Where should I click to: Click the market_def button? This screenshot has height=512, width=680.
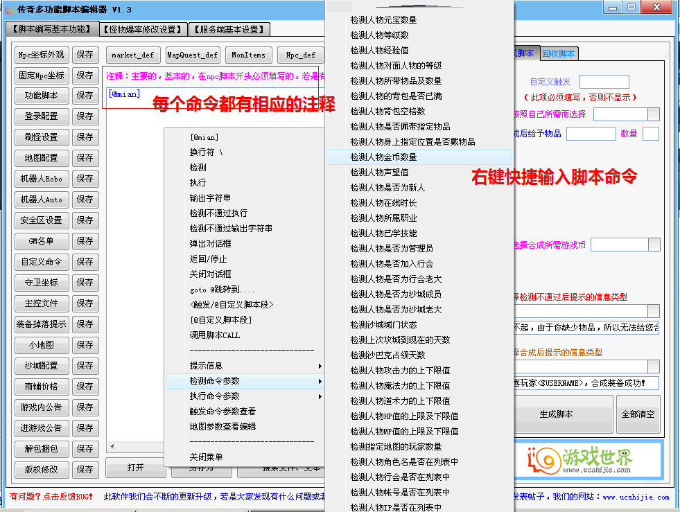coord(133,55)
